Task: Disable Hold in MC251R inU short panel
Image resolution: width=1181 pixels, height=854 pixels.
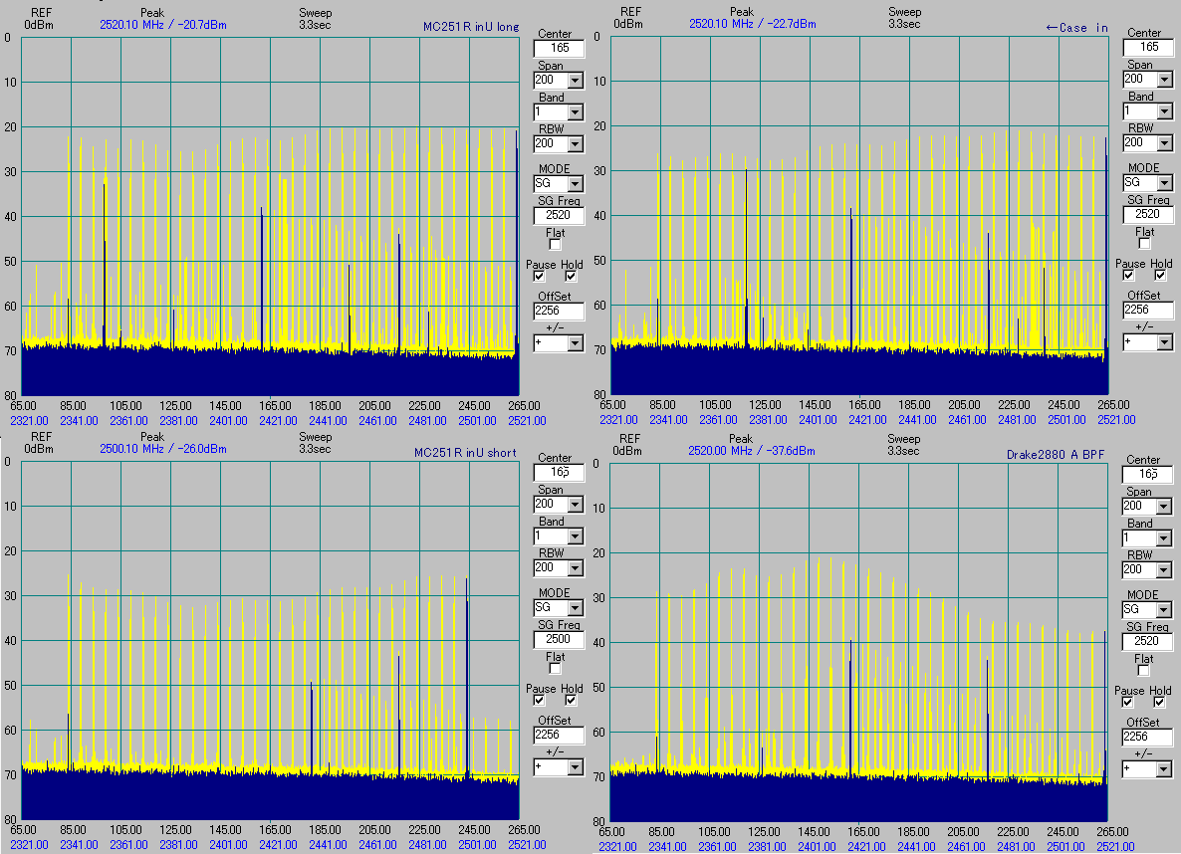Action: pos(572,701)
